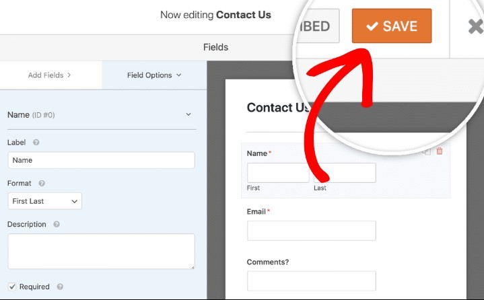
Task: Click the help icon next to Required
Action: (60, 287)
